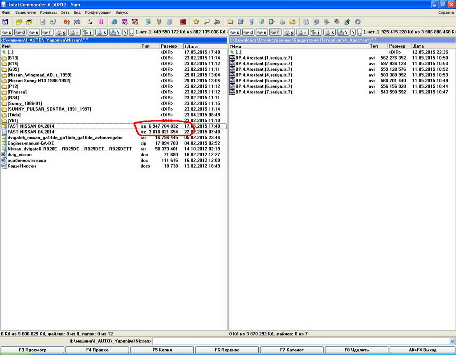The height and width of the screenshot is (355, 456).
Task: Click the printer icon in toolbar
Action: click(282, 22)
